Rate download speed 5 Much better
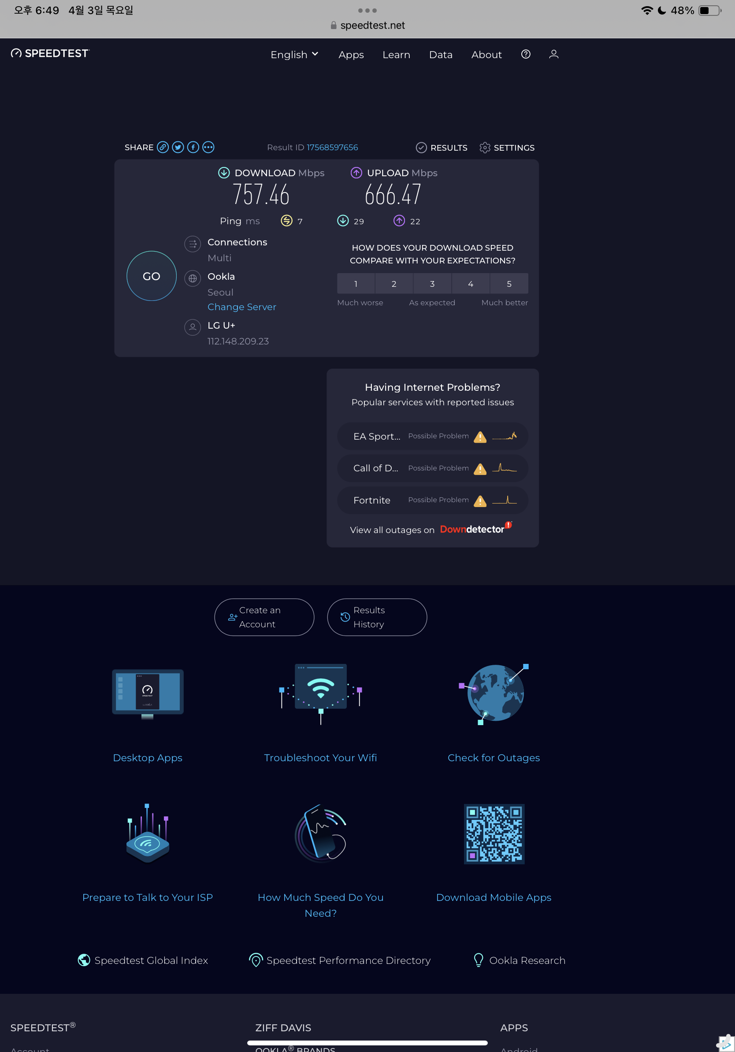Image resolution: width=735 pixels, height=1052 pixels. [509, 284]
